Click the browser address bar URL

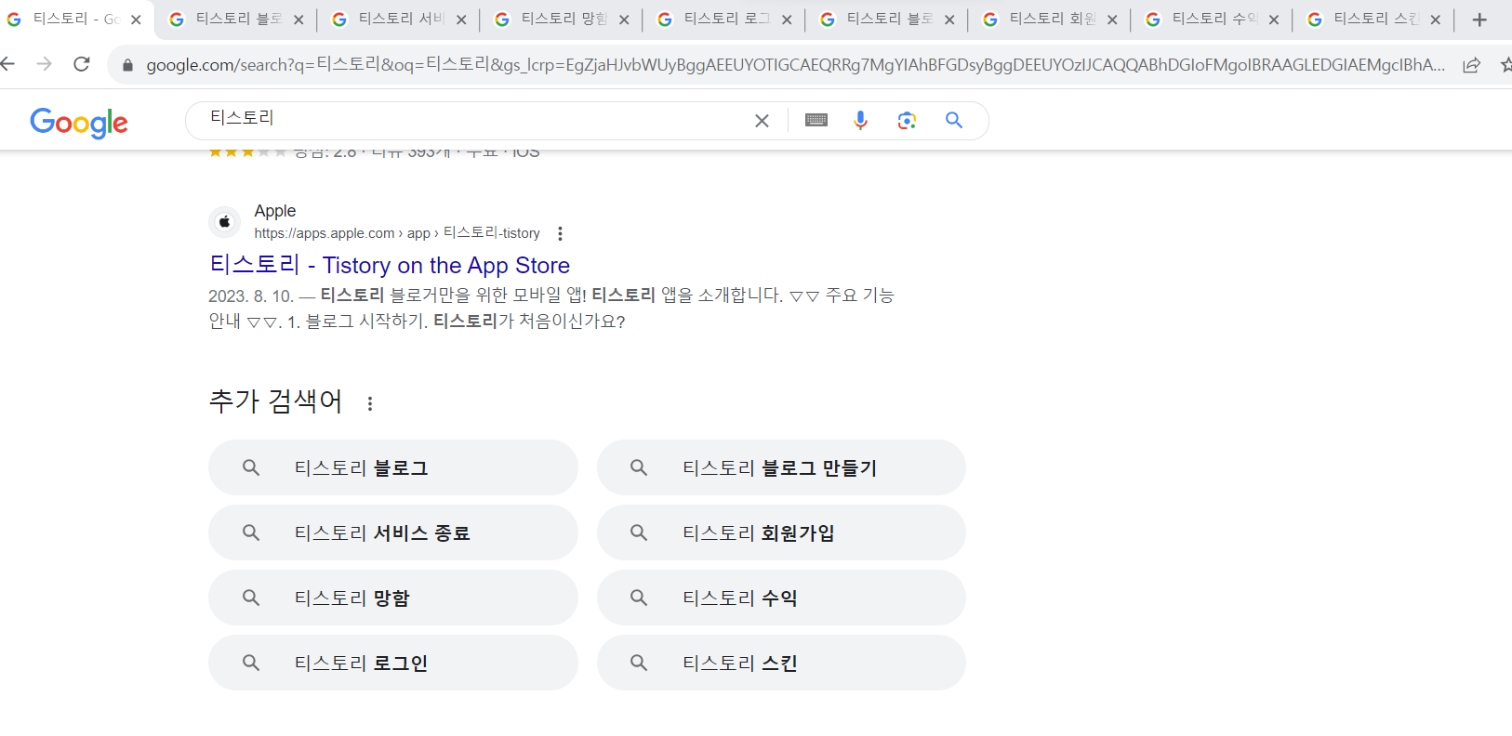(x=795, y=65)
